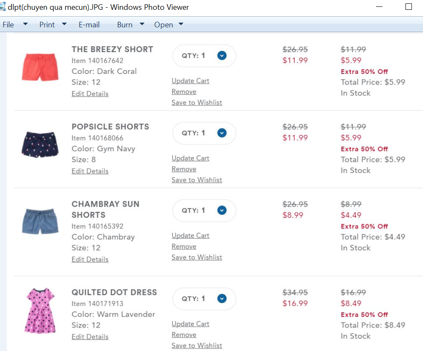Open the File menu
Viewport: 423px width, 351px height.
tap(9, 25)
